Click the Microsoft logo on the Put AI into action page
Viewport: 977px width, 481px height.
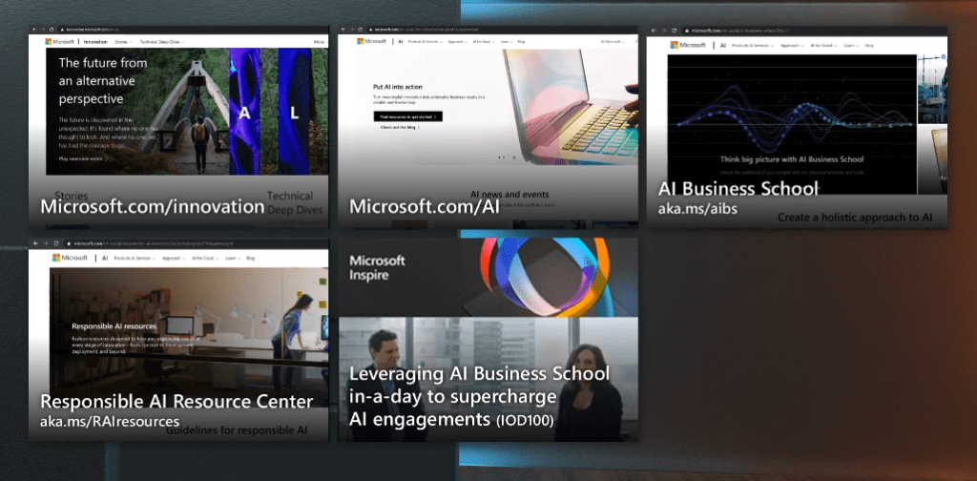coord(372,42)
